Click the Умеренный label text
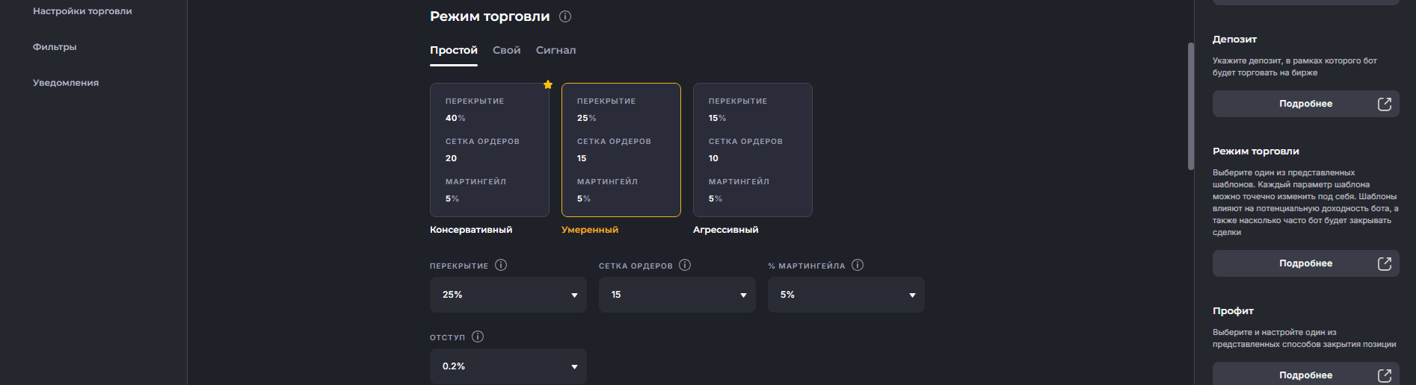The width and height of the screenshot is (1416, 385). coord(590,230)
